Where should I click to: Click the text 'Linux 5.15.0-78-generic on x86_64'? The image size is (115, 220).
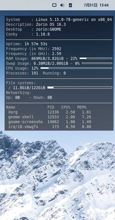[x=74, y=20]
